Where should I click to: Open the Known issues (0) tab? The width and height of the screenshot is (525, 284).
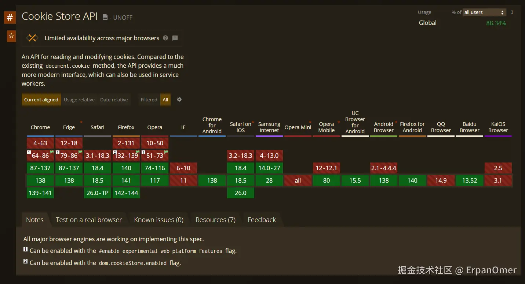click(x=158, y=220)
